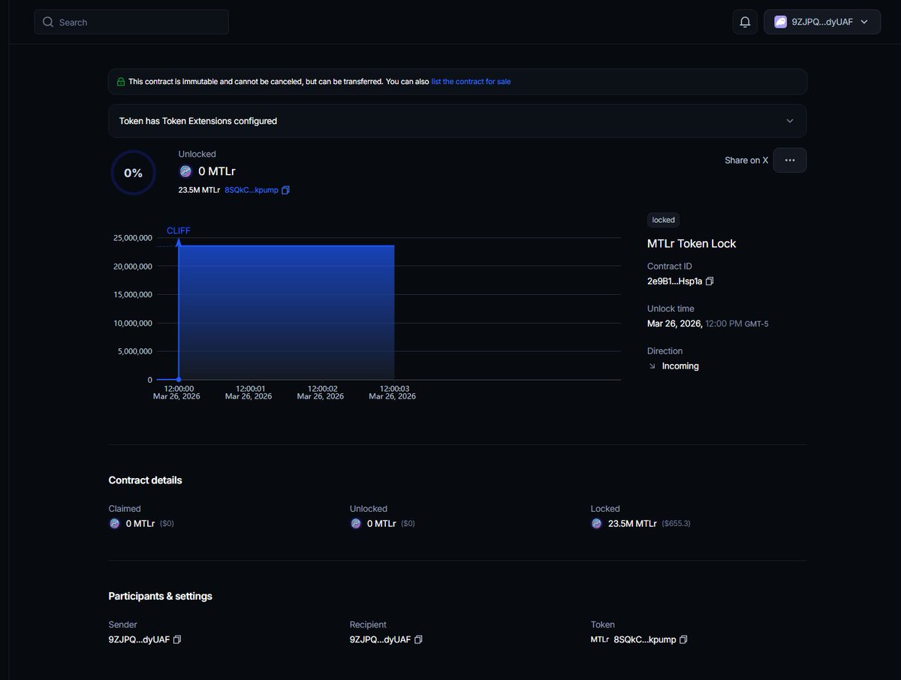
Task: Click the Phantom ghost icon in wallet button
Action: pos(780,22)
